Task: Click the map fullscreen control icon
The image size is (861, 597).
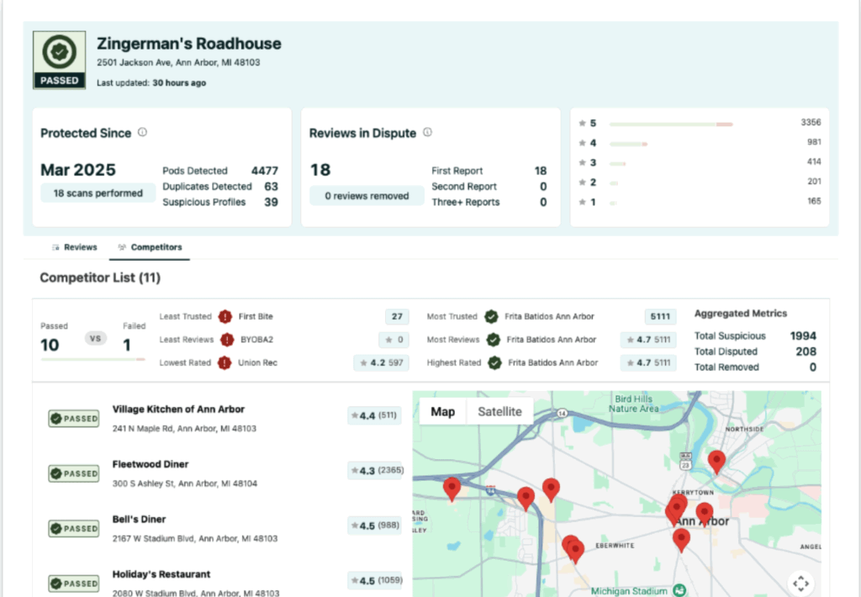Action: (800, 584)
